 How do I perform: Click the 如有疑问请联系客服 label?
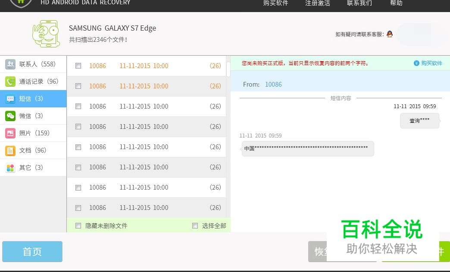pyautogui.click(x=359, y=34)
